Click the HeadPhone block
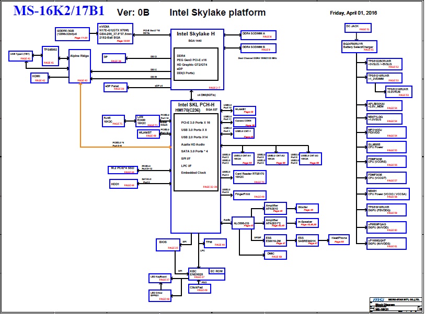425x314 pixels. [339, 239]
